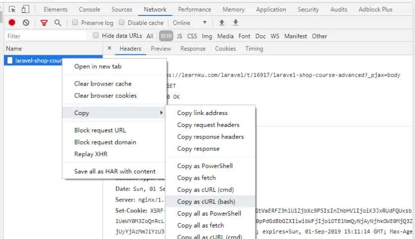Enable the Preserve log checkbox
Screen dimensions: 415x239
(75, 22)
